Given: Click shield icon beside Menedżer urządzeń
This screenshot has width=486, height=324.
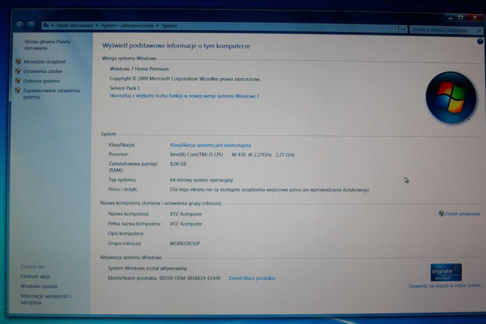Looking at the screenshot, I should [18, 62].
